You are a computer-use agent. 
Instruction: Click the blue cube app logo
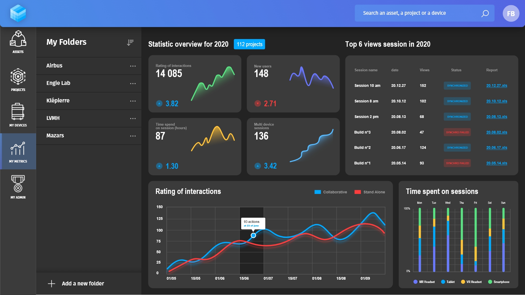tap(18, 13)
